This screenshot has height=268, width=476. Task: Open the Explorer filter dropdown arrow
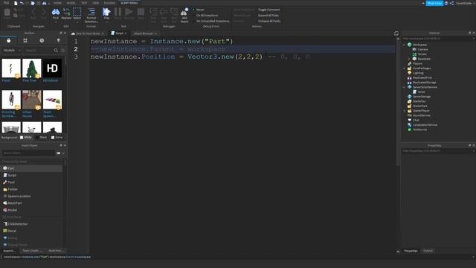pos(474,39)
